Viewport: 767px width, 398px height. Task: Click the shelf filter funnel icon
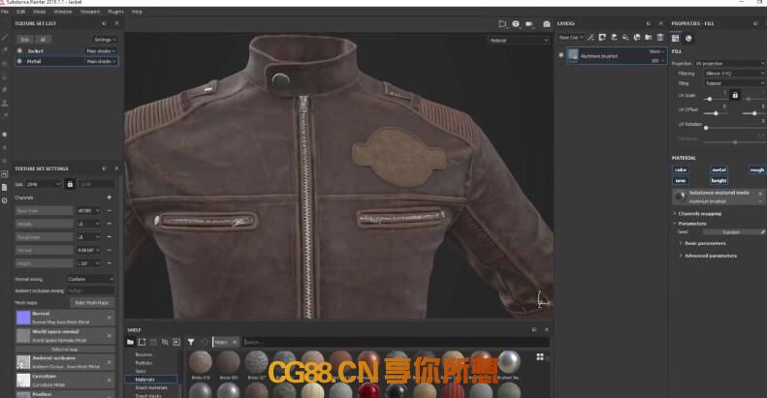pyautogui.click(x=191, y=342)
